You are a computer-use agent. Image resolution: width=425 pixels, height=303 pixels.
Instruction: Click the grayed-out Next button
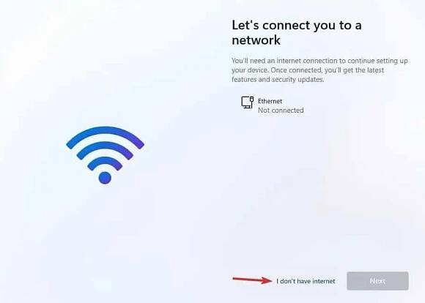[377, 281]
